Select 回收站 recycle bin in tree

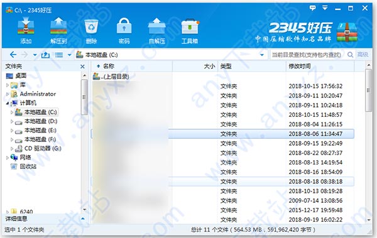(x=23, y=166)
